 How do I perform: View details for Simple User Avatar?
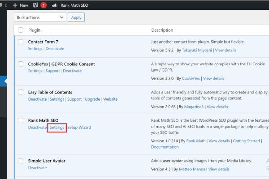(x=219, y=169)
